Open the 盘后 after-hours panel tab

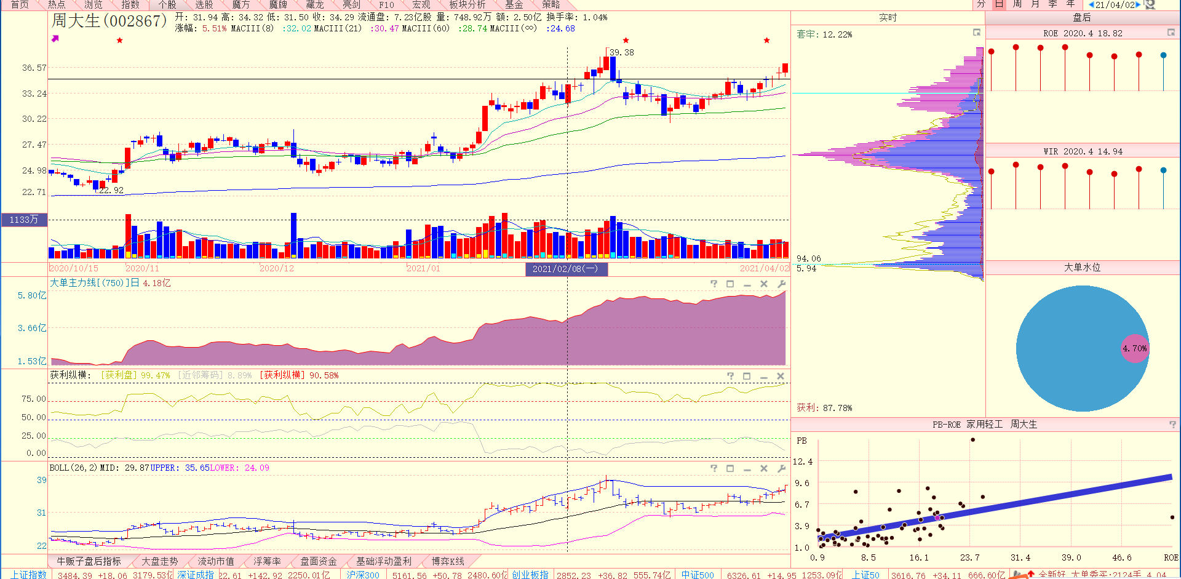1082,18
